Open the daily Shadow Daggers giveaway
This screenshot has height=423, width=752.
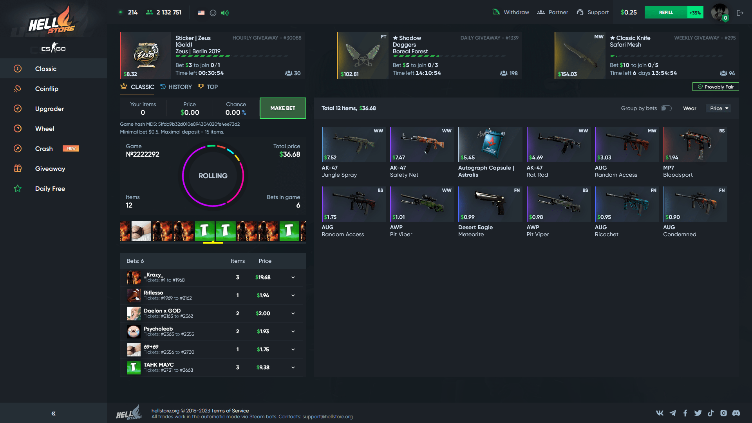click(430, 55)
